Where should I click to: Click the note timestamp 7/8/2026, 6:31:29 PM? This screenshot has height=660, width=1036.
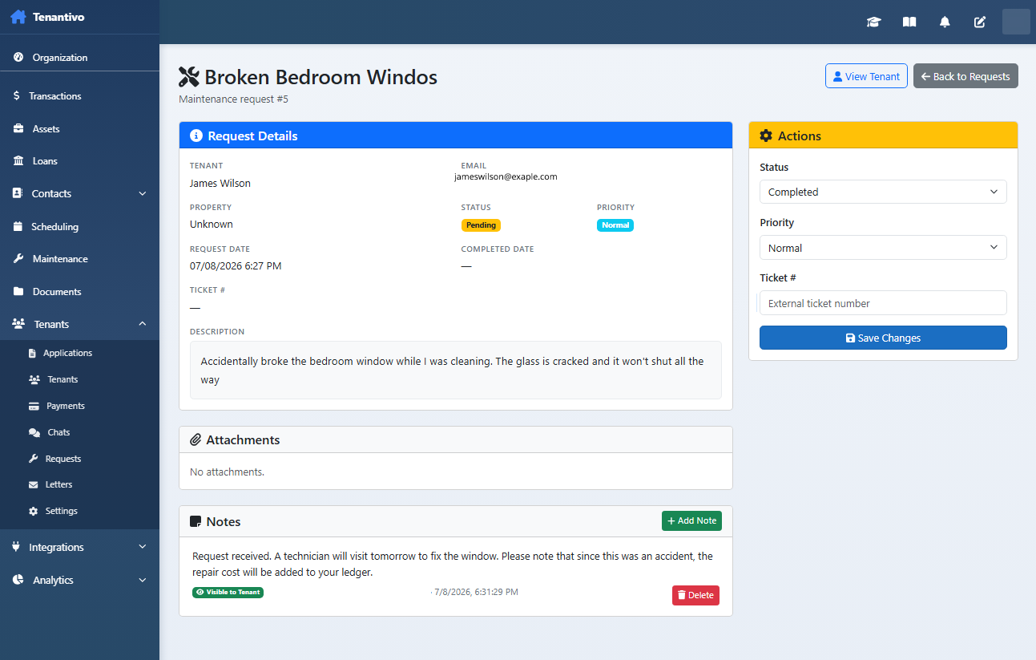476,592
